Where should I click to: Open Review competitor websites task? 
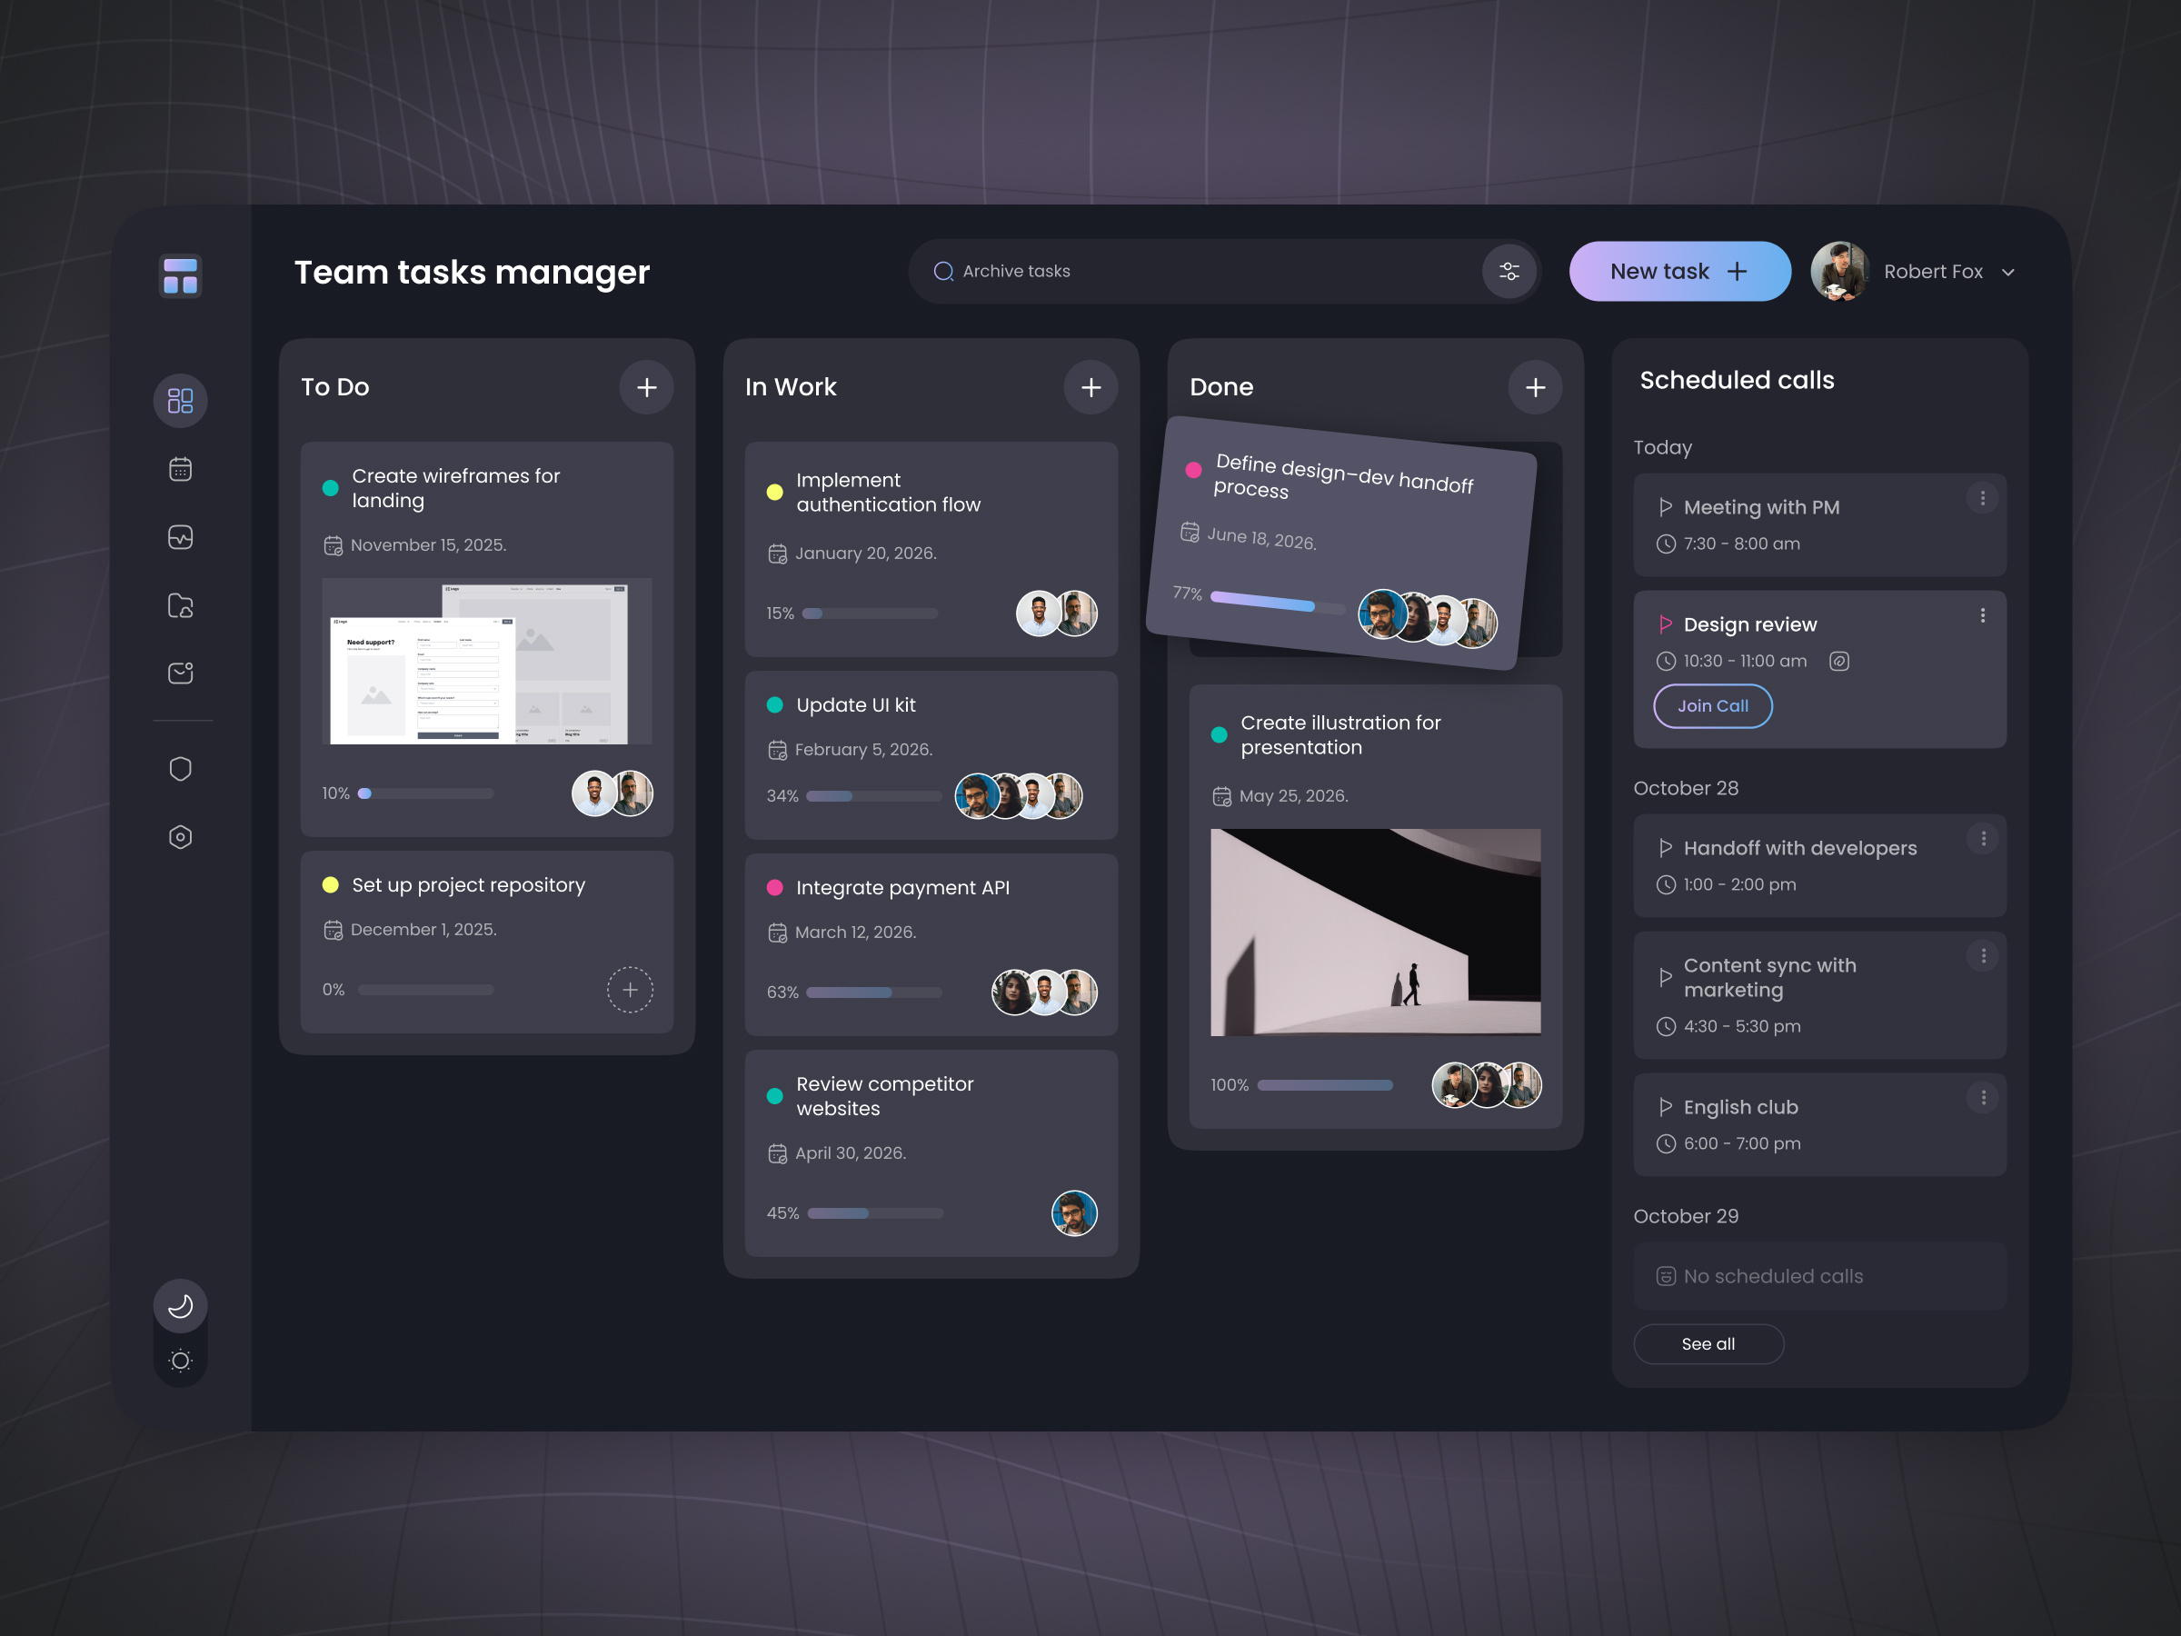pos(884,1095)
